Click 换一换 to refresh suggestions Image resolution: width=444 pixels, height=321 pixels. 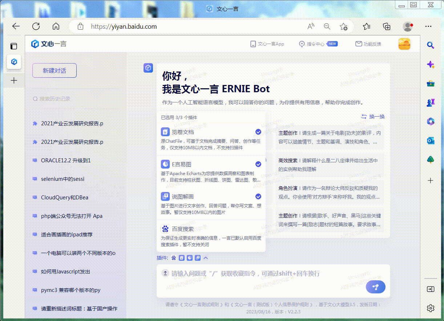pyautogui.click(x=373, y=117)
